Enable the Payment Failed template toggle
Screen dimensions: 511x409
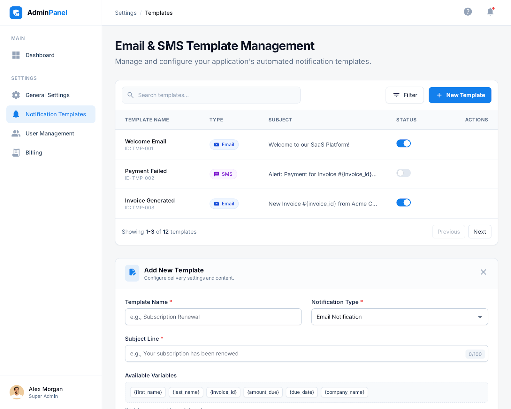click(403, 173)
